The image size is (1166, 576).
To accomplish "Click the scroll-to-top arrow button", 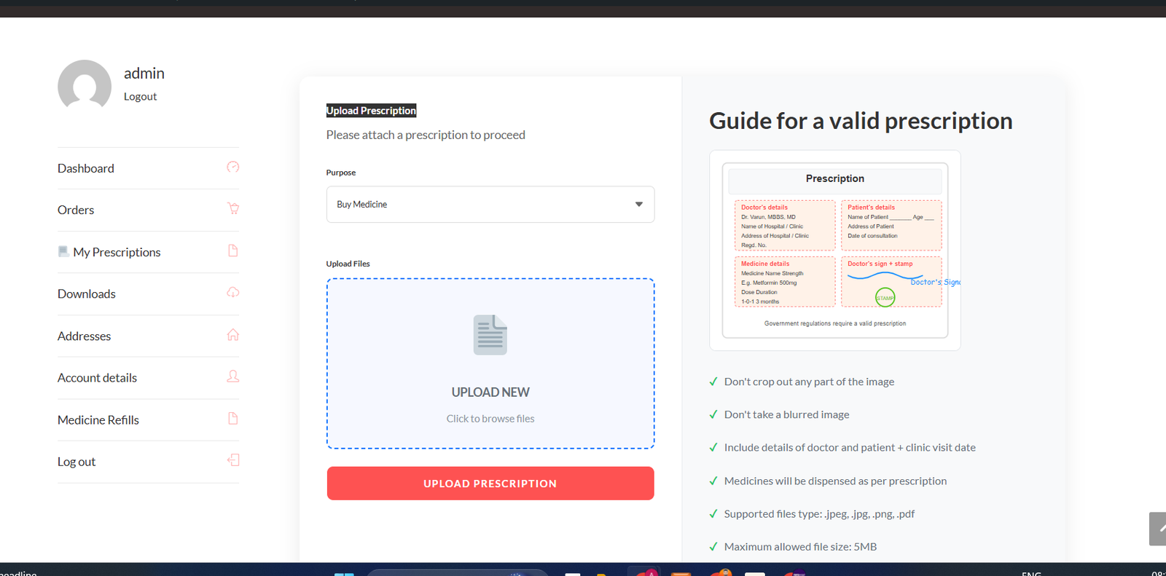I will click(x=1157, y=529).
